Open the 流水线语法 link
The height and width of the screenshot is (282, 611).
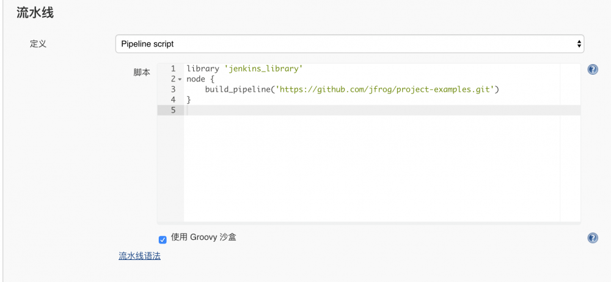(139, 256)
